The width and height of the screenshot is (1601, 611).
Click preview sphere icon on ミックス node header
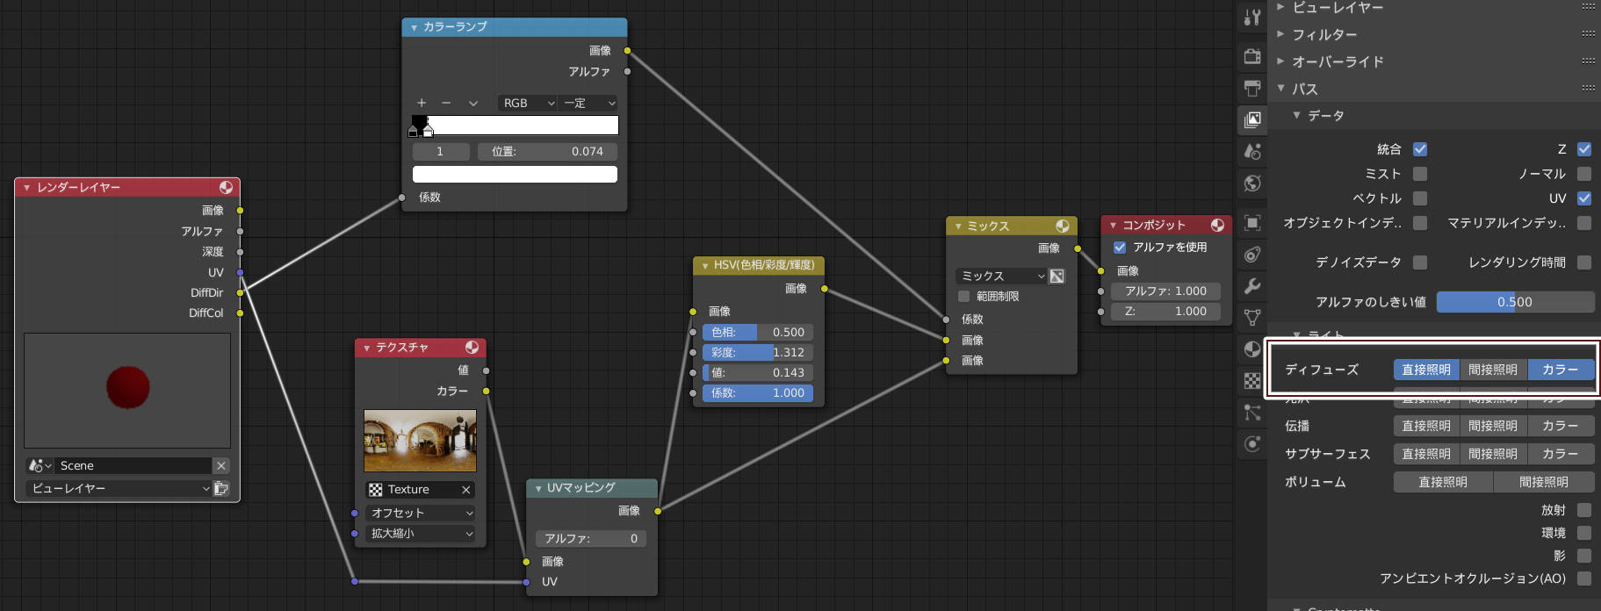(x=1062, y=226)
